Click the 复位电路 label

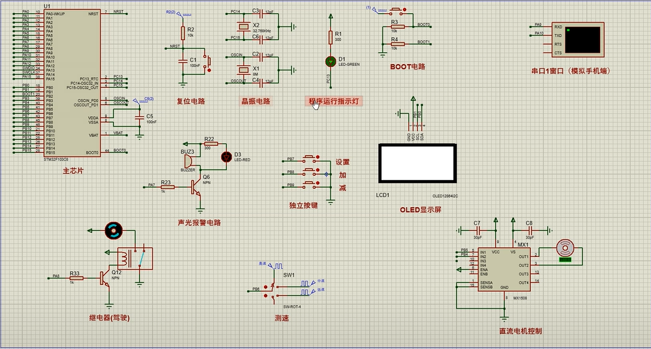191,100
